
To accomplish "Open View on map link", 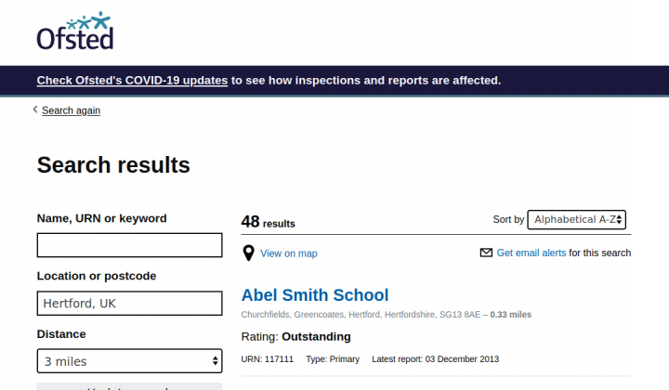I will (289, 253).
